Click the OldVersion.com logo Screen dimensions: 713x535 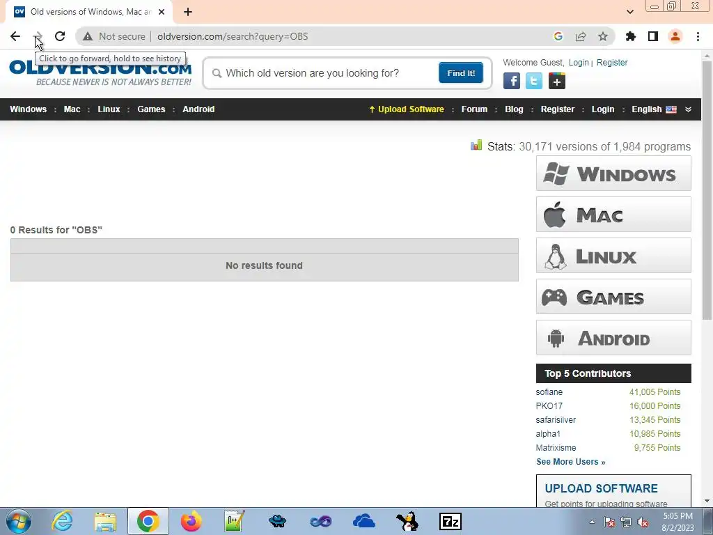click(100, 72)
